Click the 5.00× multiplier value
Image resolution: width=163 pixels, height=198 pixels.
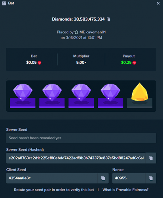(81, 63)
